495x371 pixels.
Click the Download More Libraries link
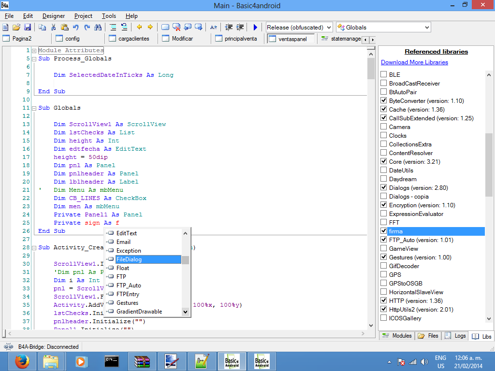coord(414,62)
